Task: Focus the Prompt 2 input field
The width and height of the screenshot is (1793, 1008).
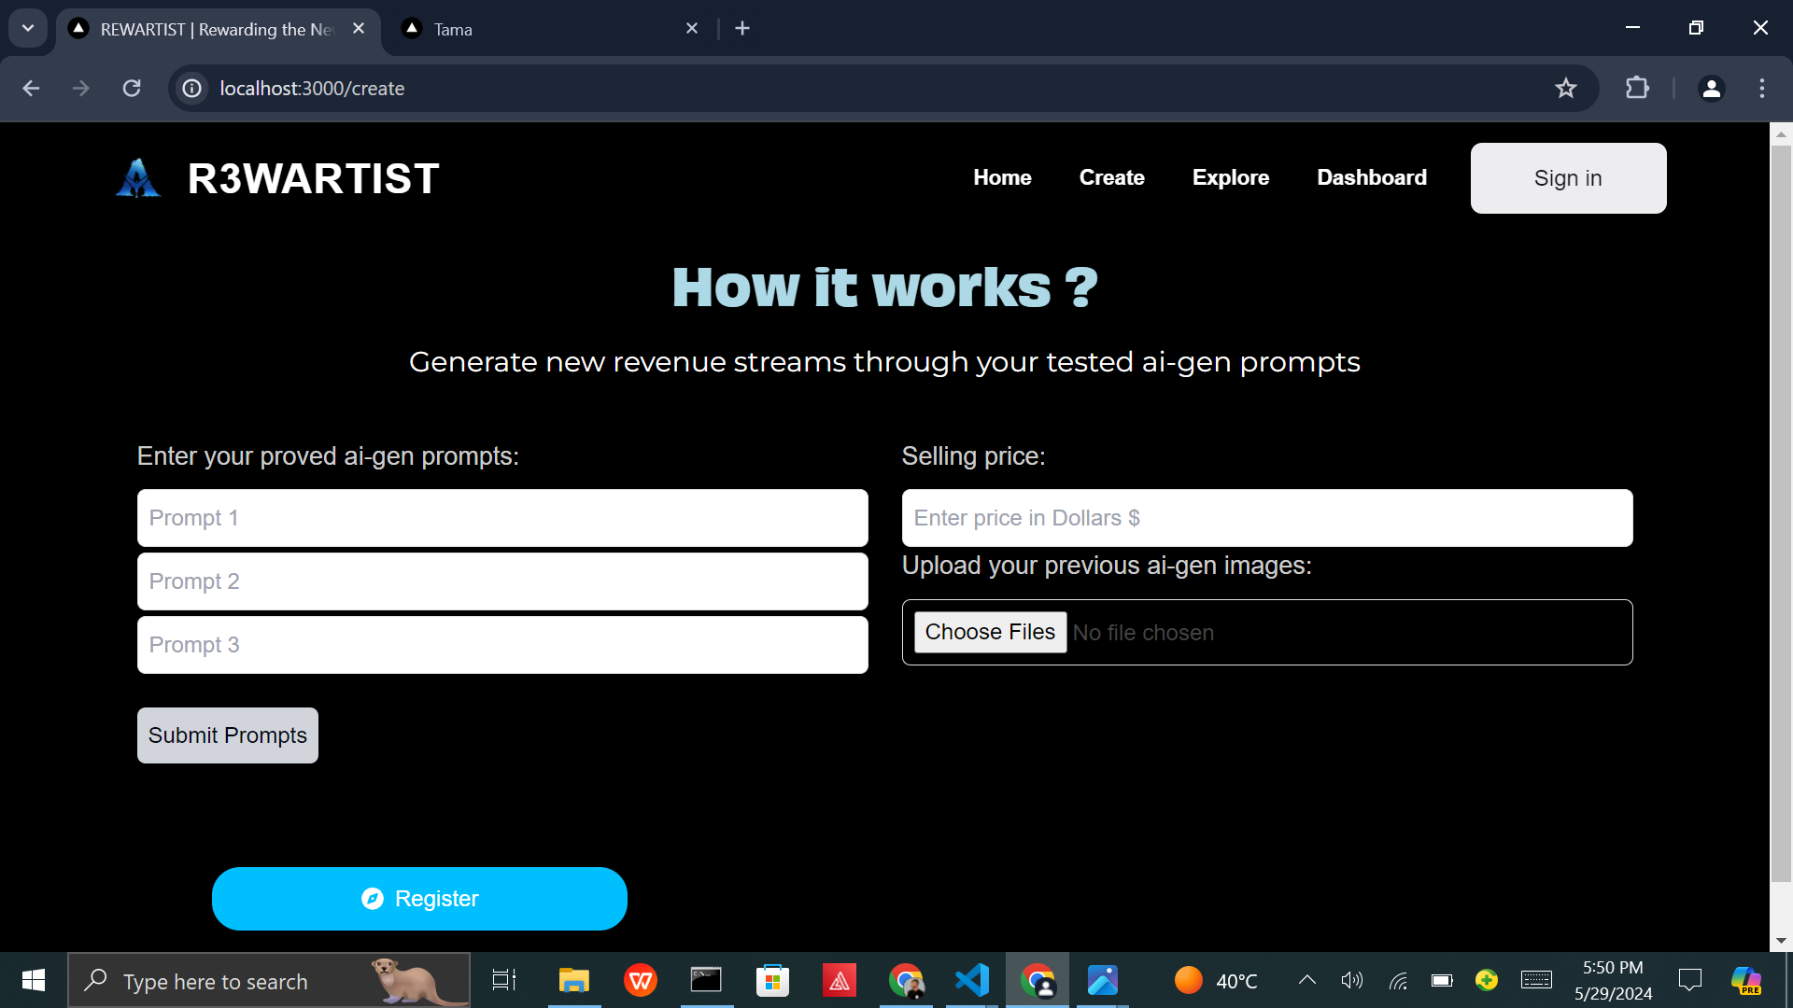Action: tap(502, 581)
